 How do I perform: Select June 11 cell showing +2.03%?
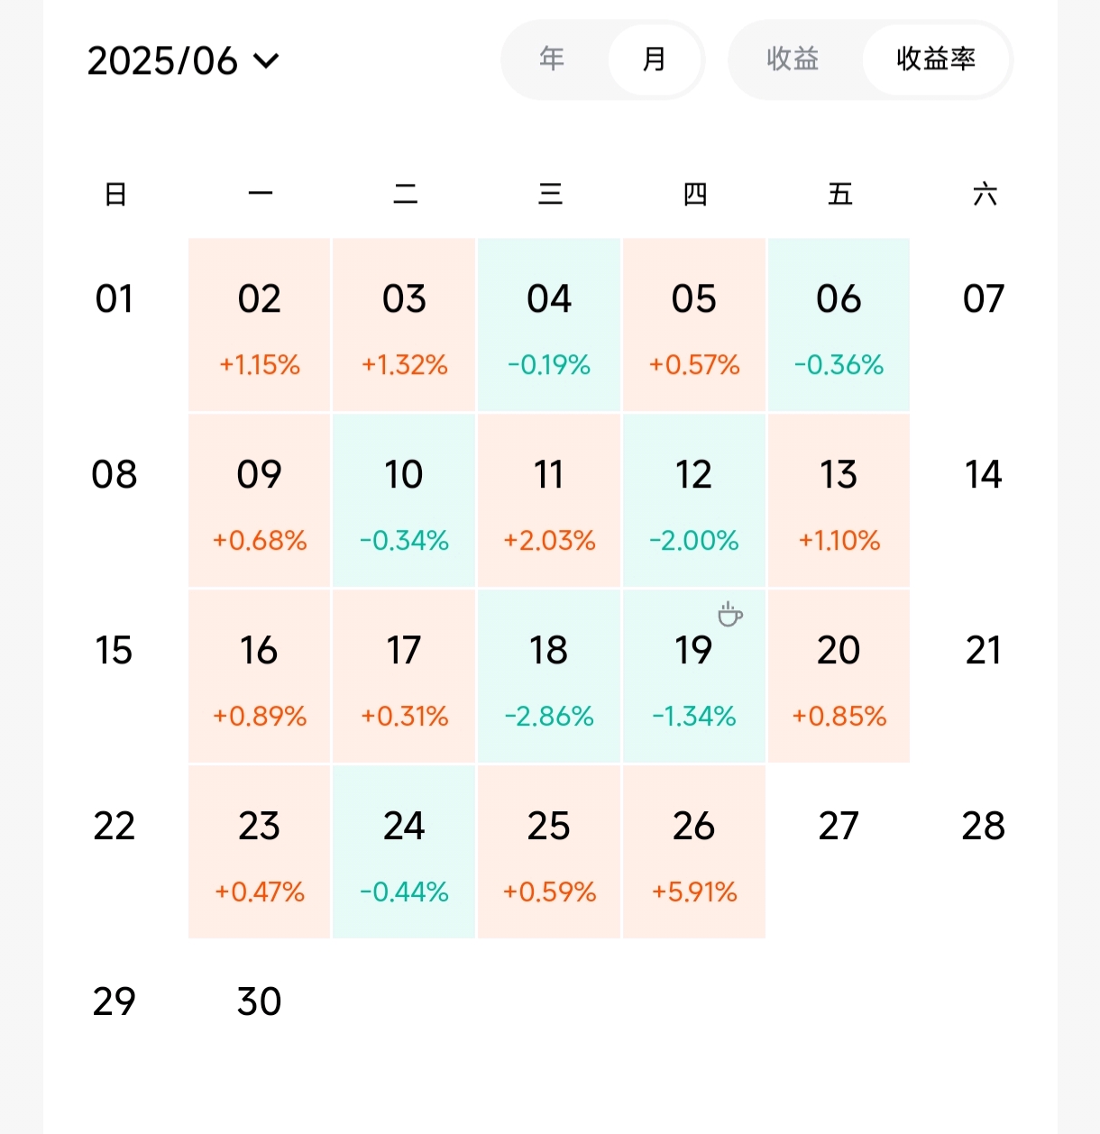549,500
